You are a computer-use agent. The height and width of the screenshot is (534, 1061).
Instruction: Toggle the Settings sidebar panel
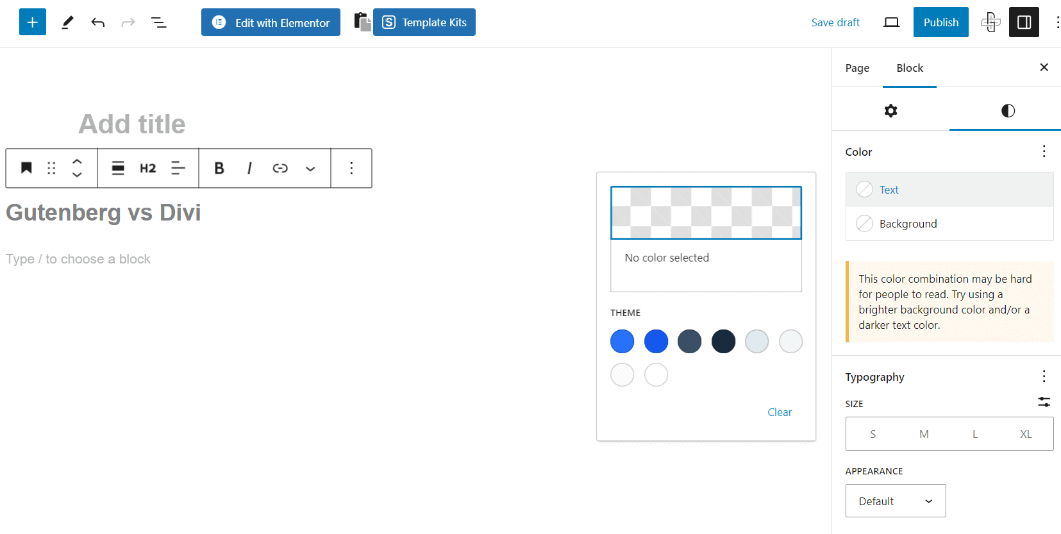[1024, 22]
